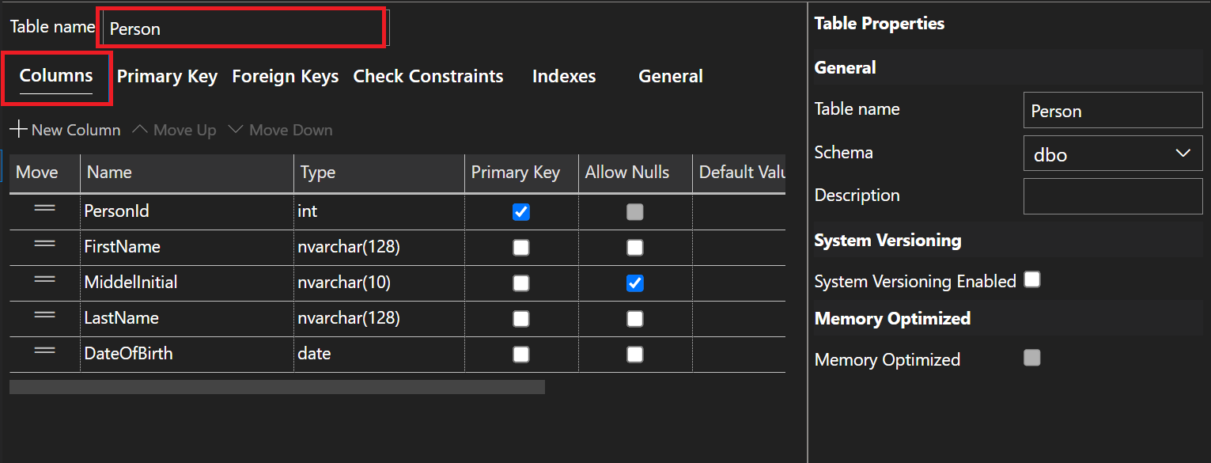This screenshot has height=463, width=1211.
Task: Uncheck Primary Key for PersonId column
Action: [520, 211]
